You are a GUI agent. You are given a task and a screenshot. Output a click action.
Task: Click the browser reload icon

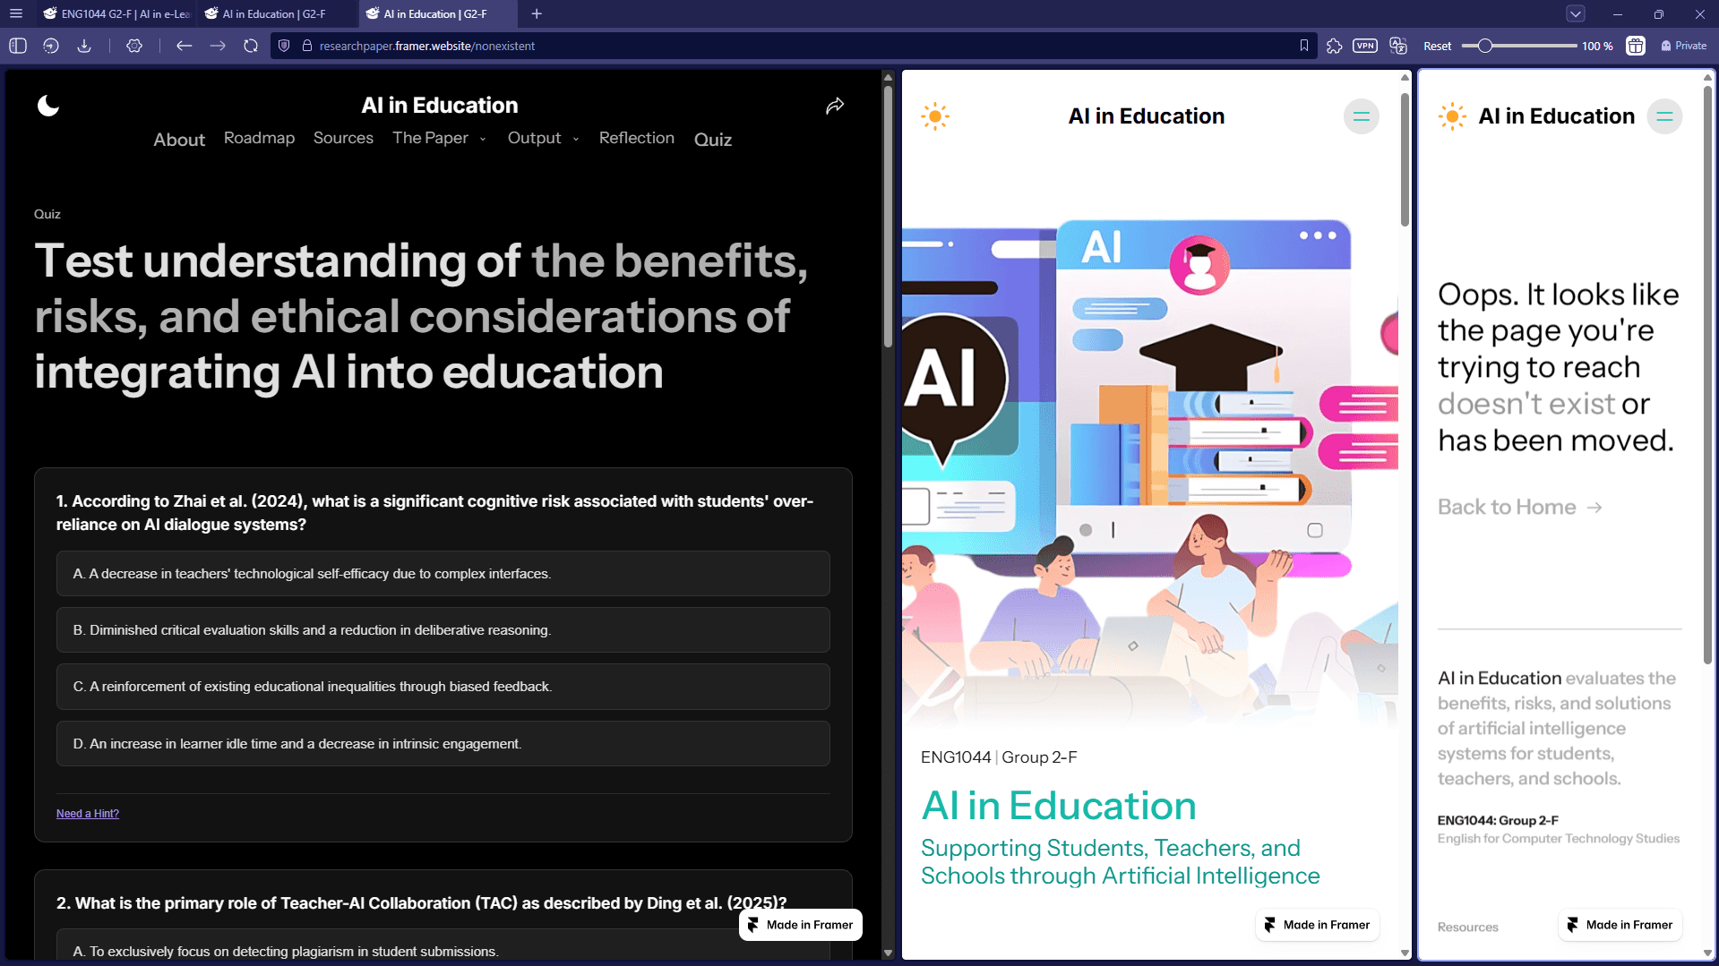tap(251, 46)
